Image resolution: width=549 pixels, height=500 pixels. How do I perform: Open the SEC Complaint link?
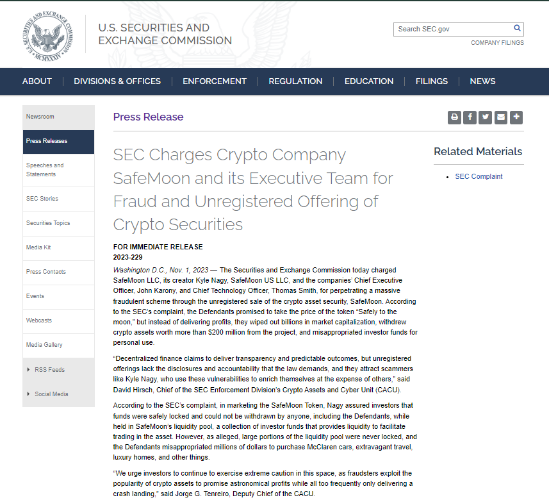pos(479,176)
